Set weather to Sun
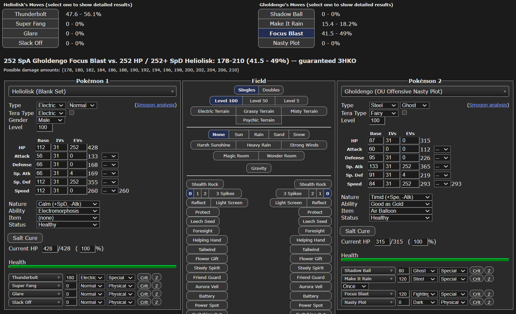Screen dimensions: 516x314 click(239, 134)
